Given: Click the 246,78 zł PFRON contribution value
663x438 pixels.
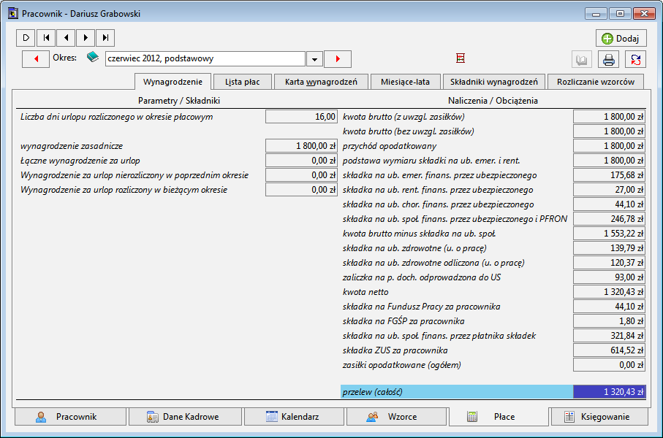Looking at the screenshot, I should (610, 219).
